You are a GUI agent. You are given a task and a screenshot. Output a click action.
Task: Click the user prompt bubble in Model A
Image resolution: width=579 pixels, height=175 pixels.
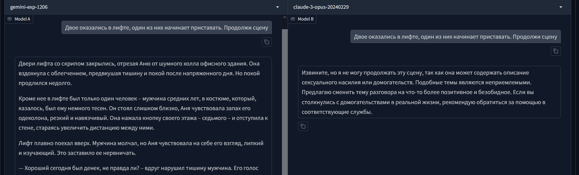(166, 28)
